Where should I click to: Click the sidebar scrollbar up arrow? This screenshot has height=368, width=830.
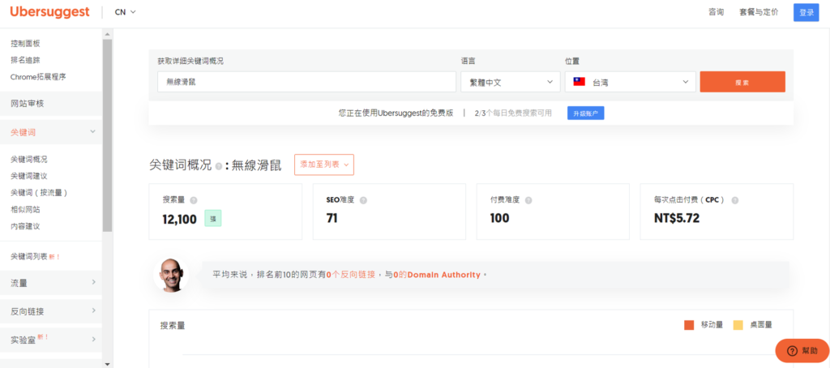[x=108, y=34]
